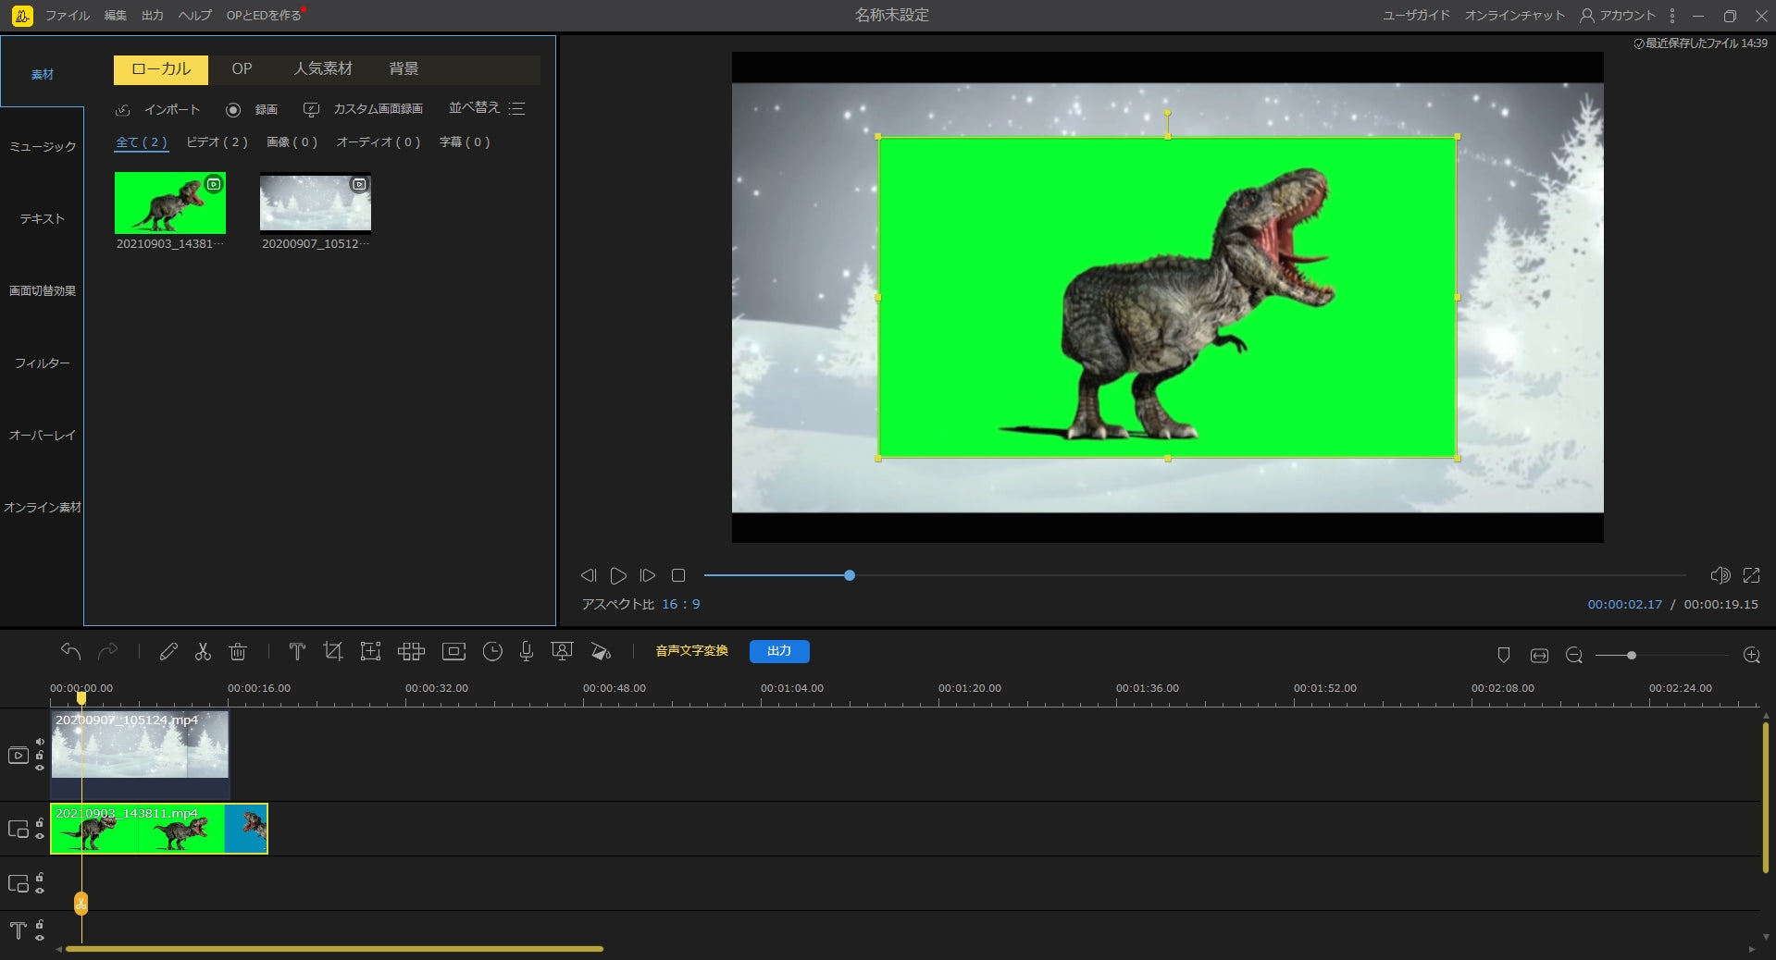1776x960 pixels.
Task: Open the mosaic tool in timeline toolbar
Action: (411, 652)
